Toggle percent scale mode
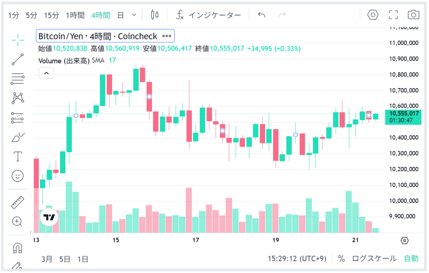The width and height of the screenshot is (429, 273). tap(341, 258)
